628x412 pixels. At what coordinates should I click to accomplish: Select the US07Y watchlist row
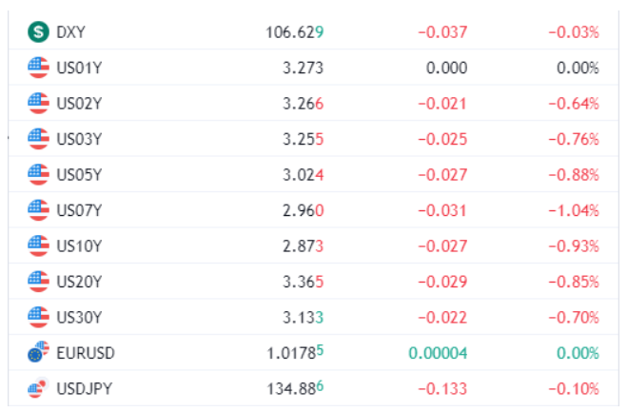pyautogui.click(x=314, y=210)
